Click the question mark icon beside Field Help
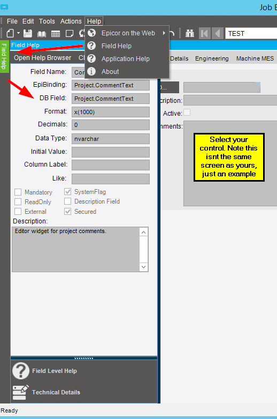Viewport: 277px width, 419px height. [x=91, y=46]
